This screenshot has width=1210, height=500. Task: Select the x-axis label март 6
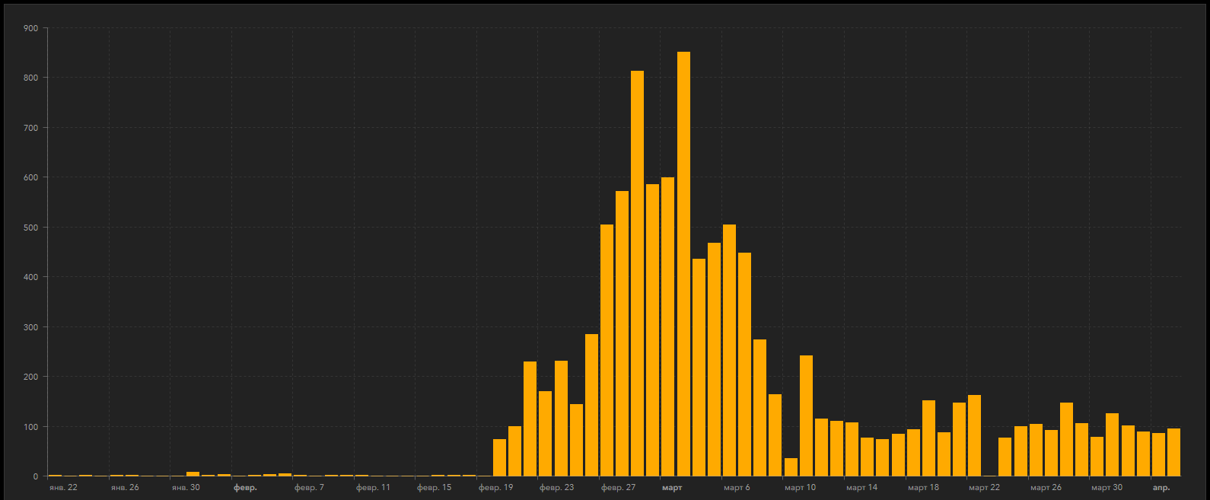(x=737, y=487)
